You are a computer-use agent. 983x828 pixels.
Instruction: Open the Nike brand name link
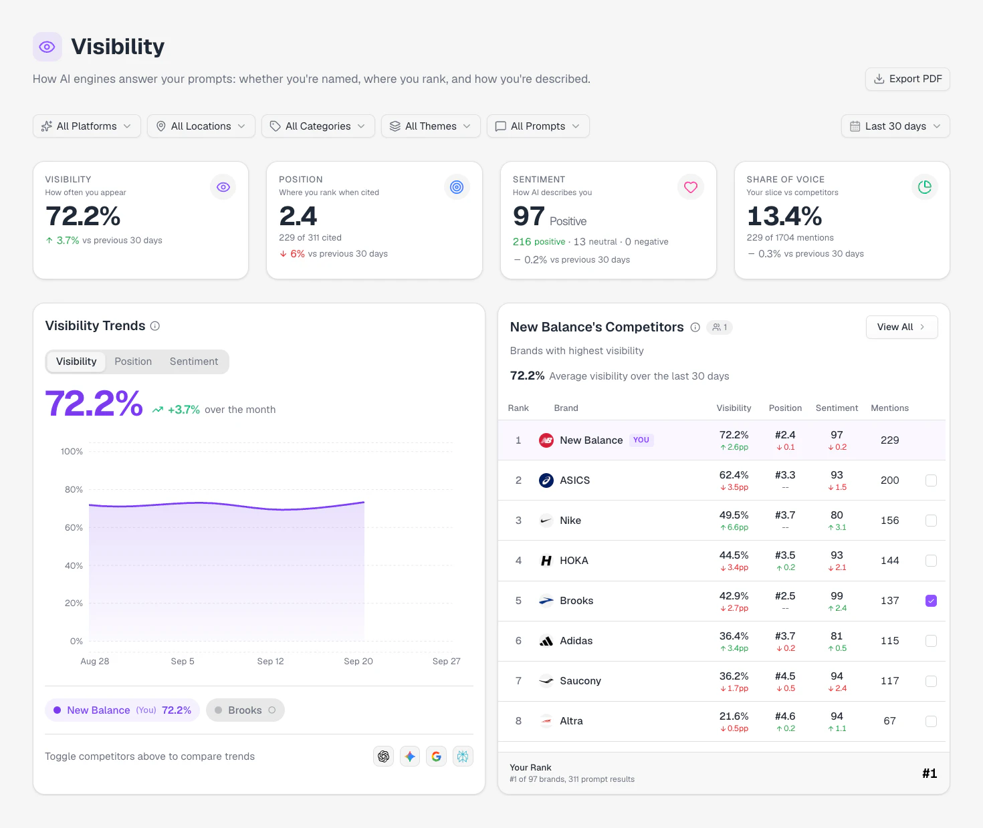click(x=570, y=521)
